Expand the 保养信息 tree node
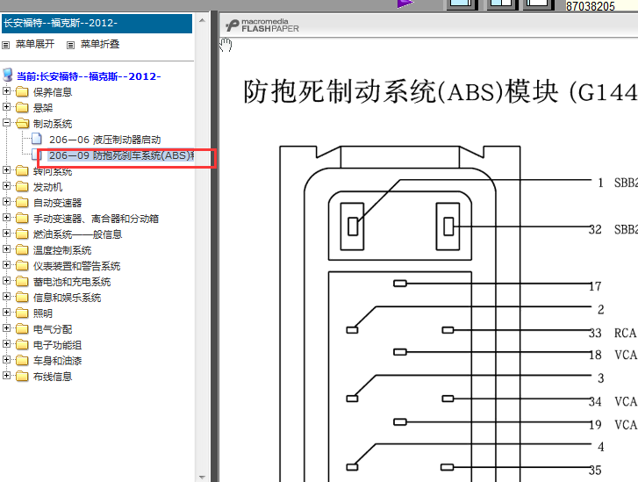Image resolution: width=638 pixels, height=482 pixels. (x=6, y=90)
